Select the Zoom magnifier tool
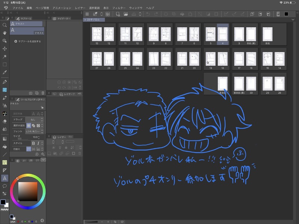The image size is (299, 224). click(x=4, y=25)
